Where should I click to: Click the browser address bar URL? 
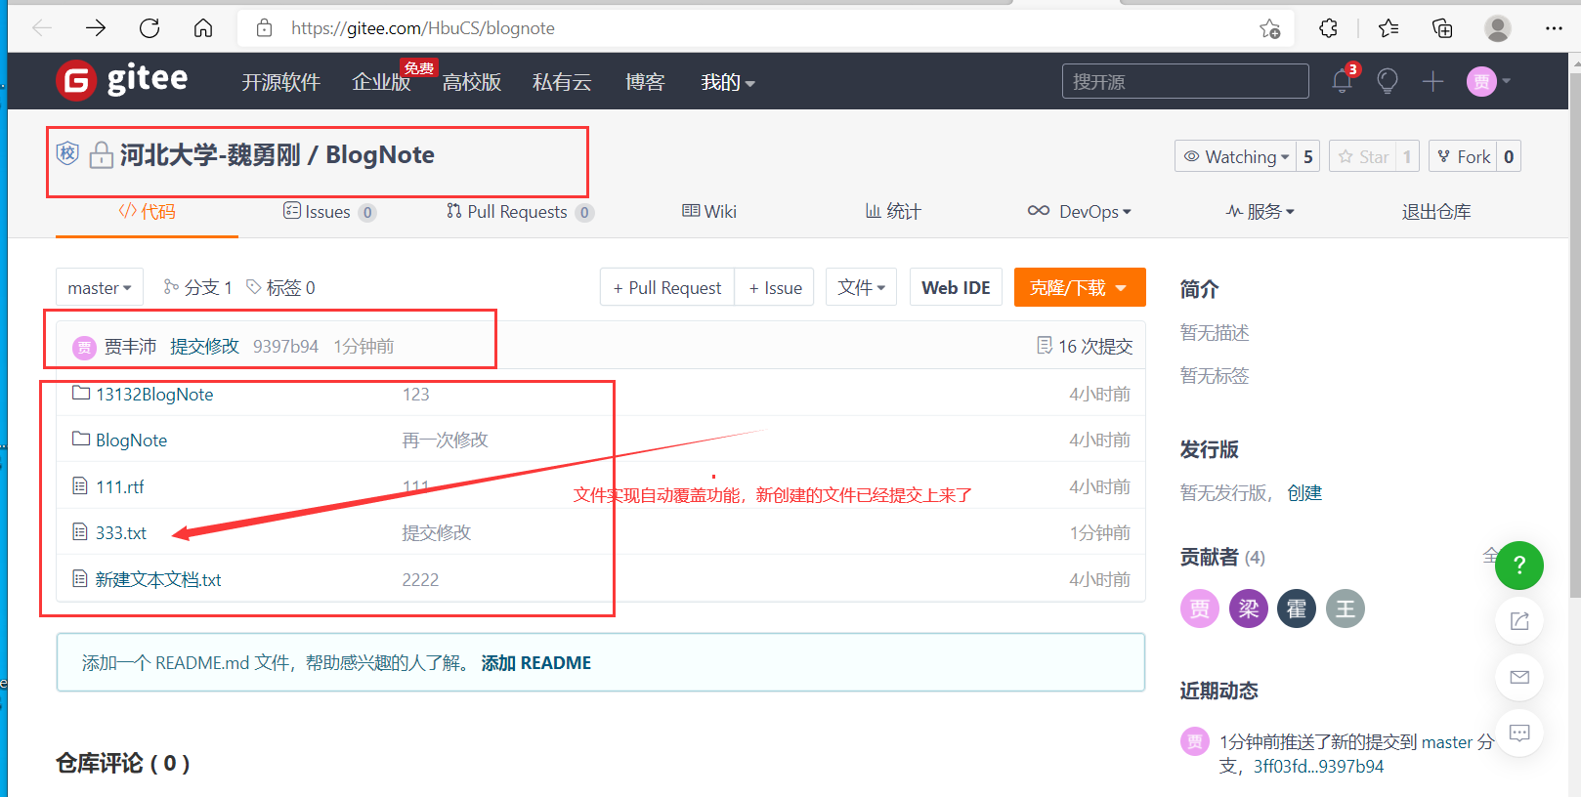click(x=423, y=28)
